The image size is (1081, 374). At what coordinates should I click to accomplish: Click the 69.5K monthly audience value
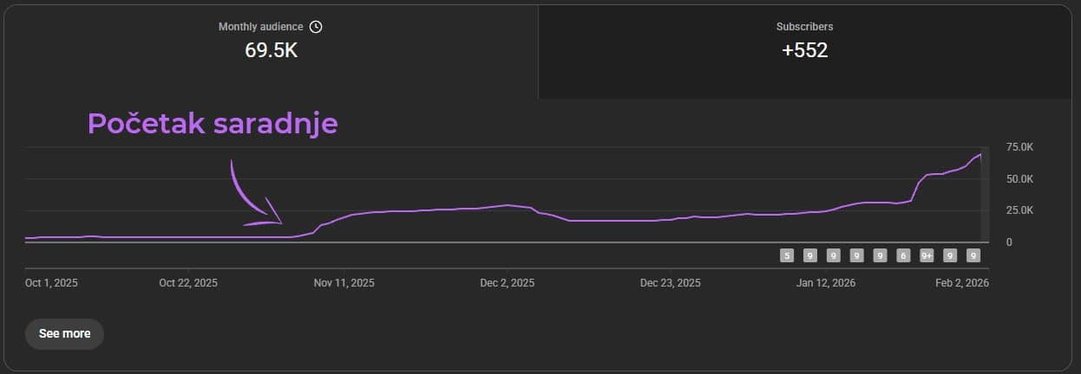271,50
